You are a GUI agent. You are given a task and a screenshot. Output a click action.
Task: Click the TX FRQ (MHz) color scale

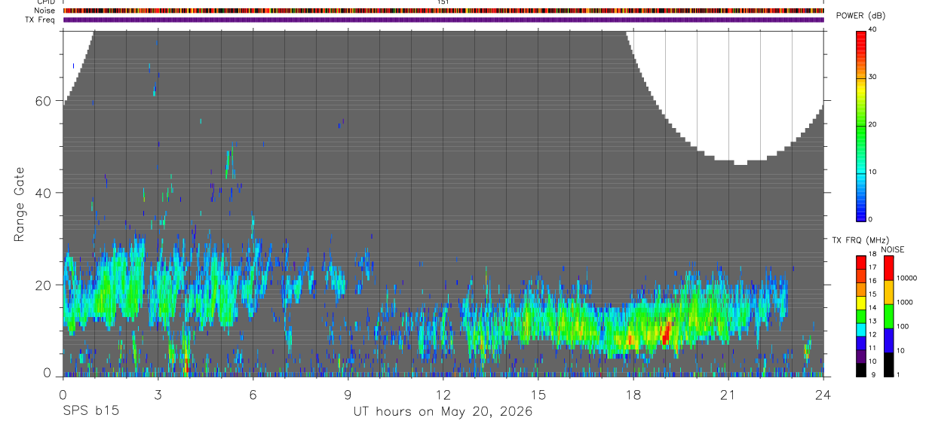[861, 316]
